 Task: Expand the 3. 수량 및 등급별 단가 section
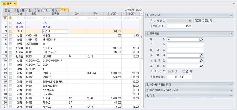[x=231, y=85]
